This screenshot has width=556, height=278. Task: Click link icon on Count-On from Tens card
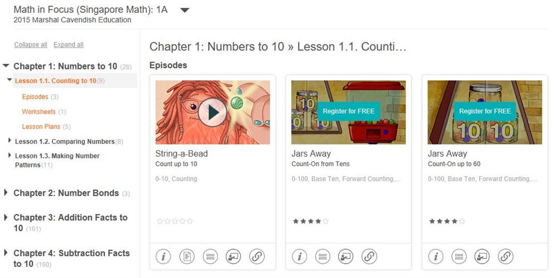pos(369,256)
